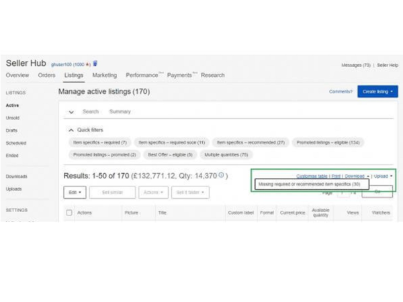This screenshot has width=403, height=302.
Task: Apply Item specifics – recommended (27) filter
Action: click(x=251, y=142)
